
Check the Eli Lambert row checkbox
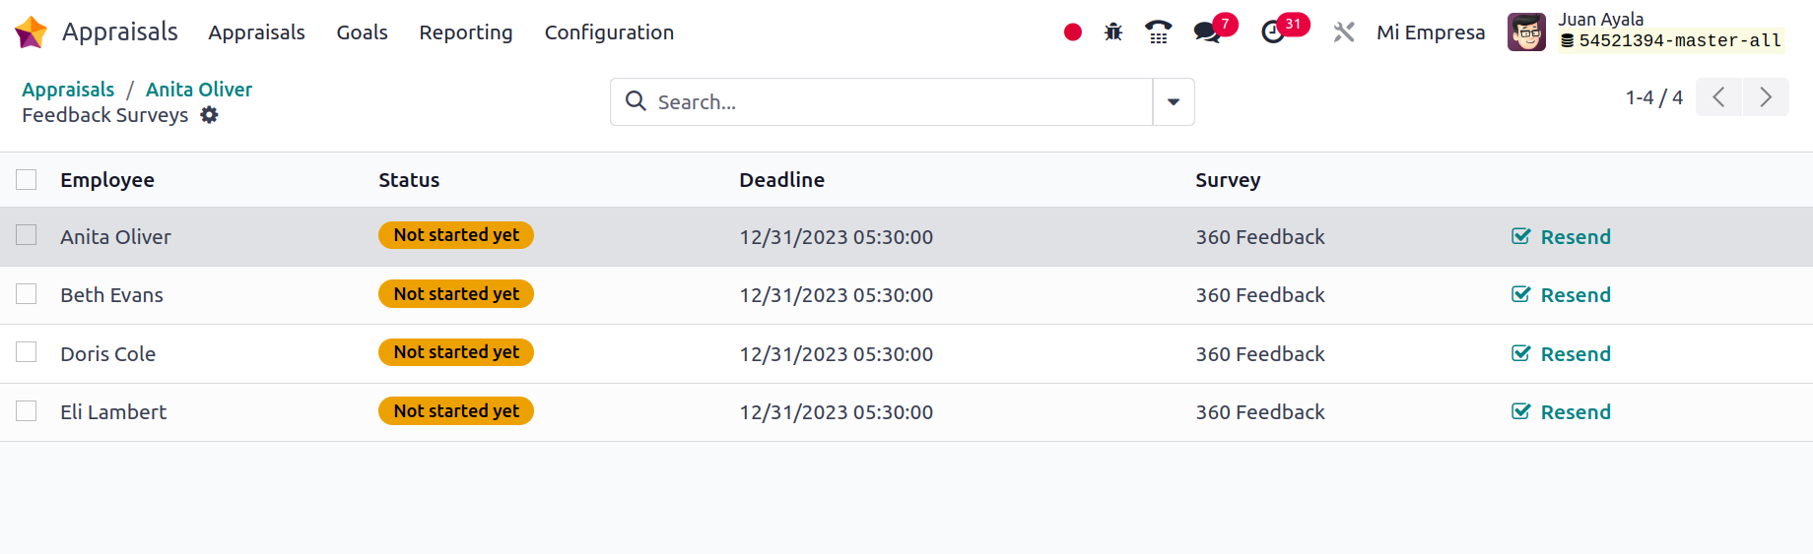point(27,411)
